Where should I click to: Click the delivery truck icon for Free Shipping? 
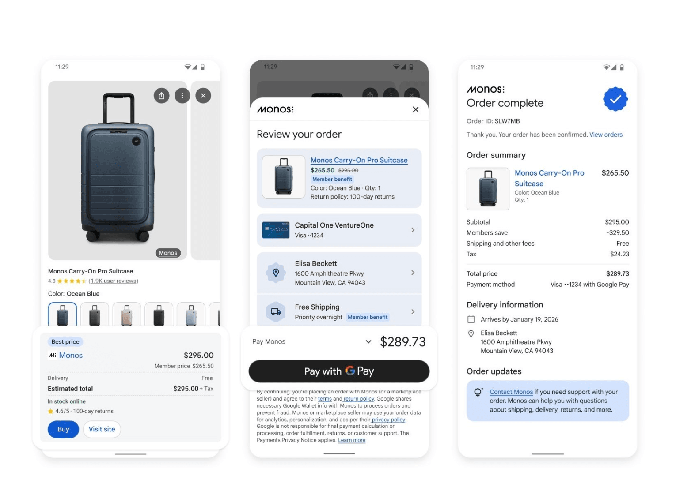coord(276,311)
